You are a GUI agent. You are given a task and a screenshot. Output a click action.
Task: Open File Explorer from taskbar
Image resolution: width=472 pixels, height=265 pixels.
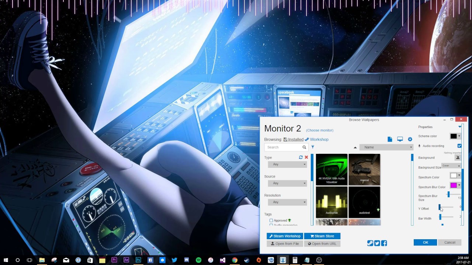pos(42,260)
